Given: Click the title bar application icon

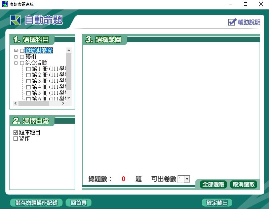Looking at the screenshot, I should coord(5,4).
